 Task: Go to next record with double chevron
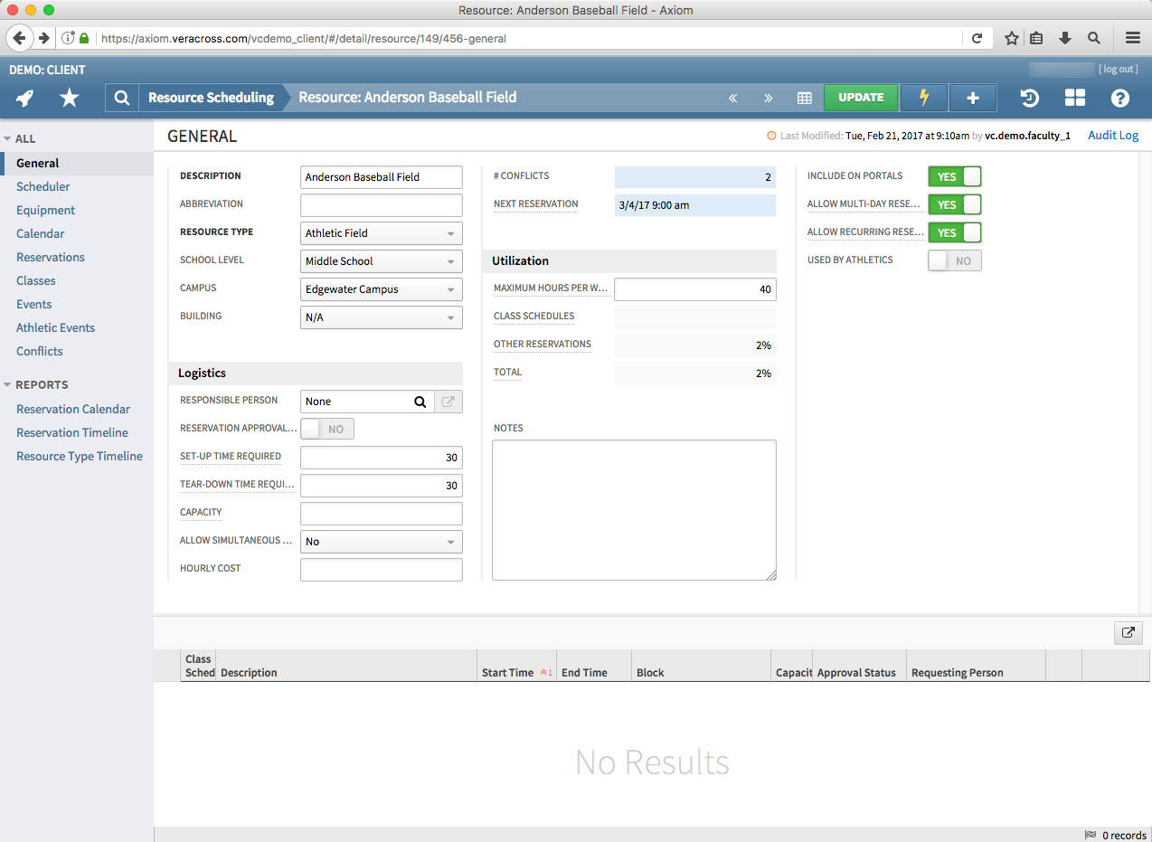[769, 98]
